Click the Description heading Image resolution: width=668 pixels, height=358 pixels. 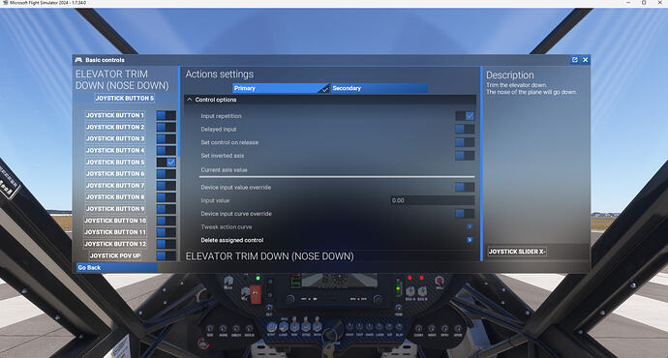pyautogui.click(x=510, y=75)
